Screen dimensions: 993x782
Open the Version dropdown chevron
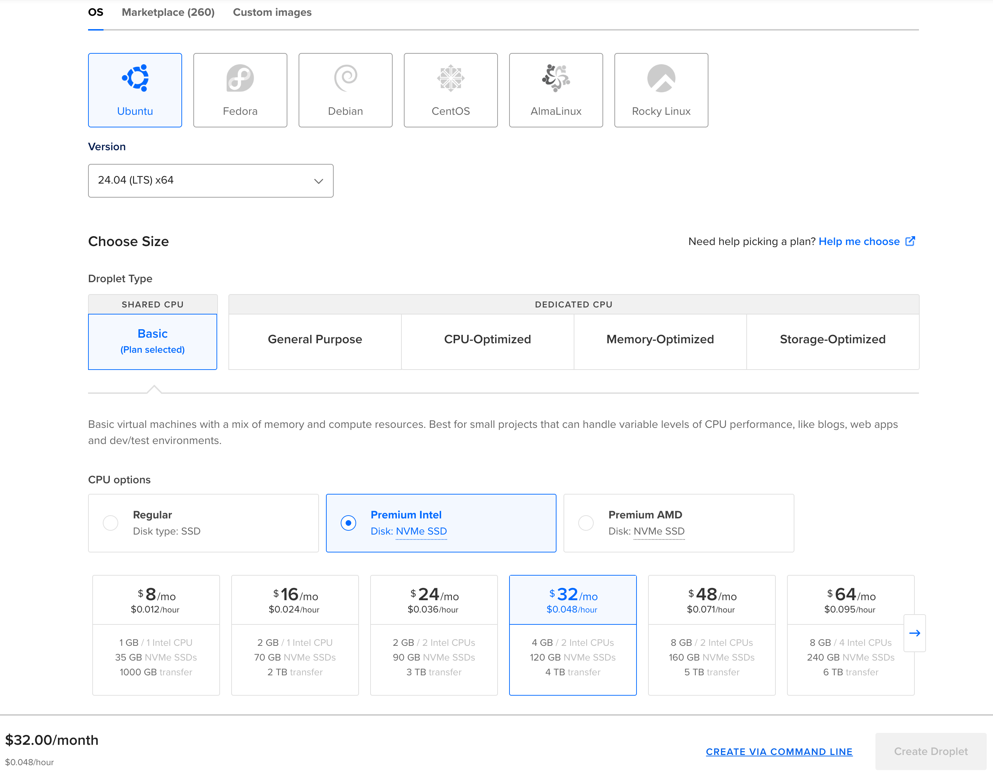pyautogui.click(x=319, y=181)
